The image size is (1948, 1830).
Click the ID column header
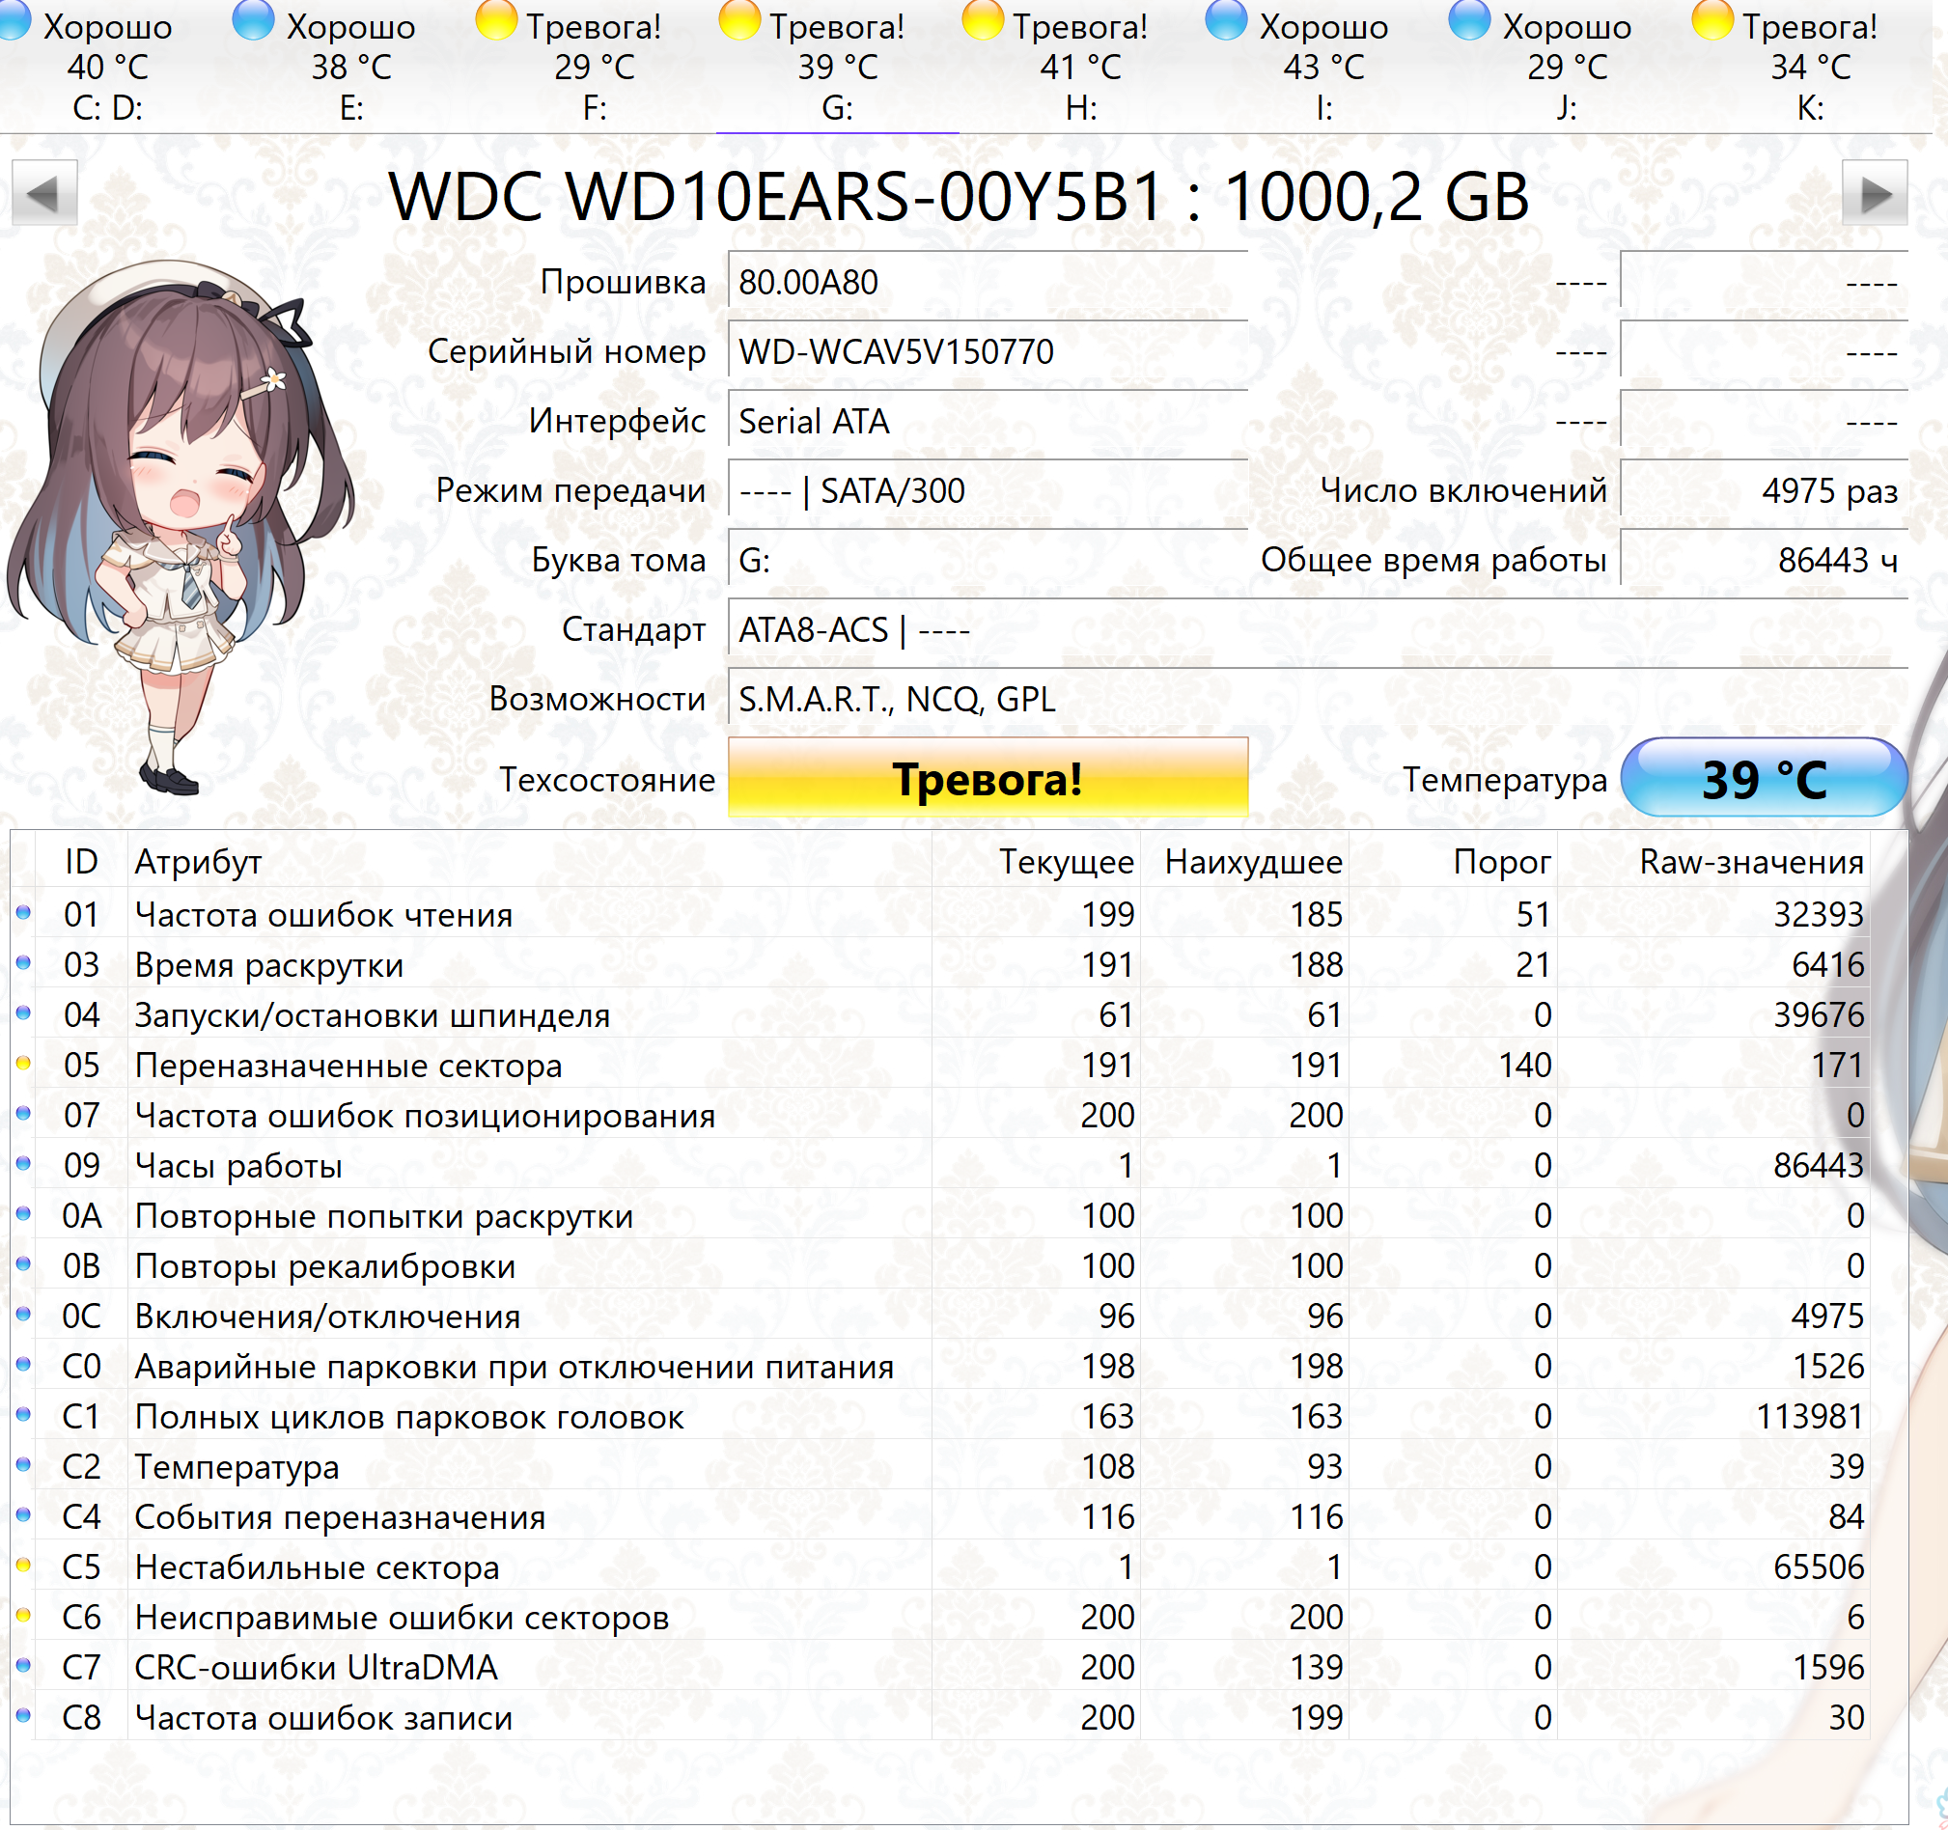pos(81,861)
